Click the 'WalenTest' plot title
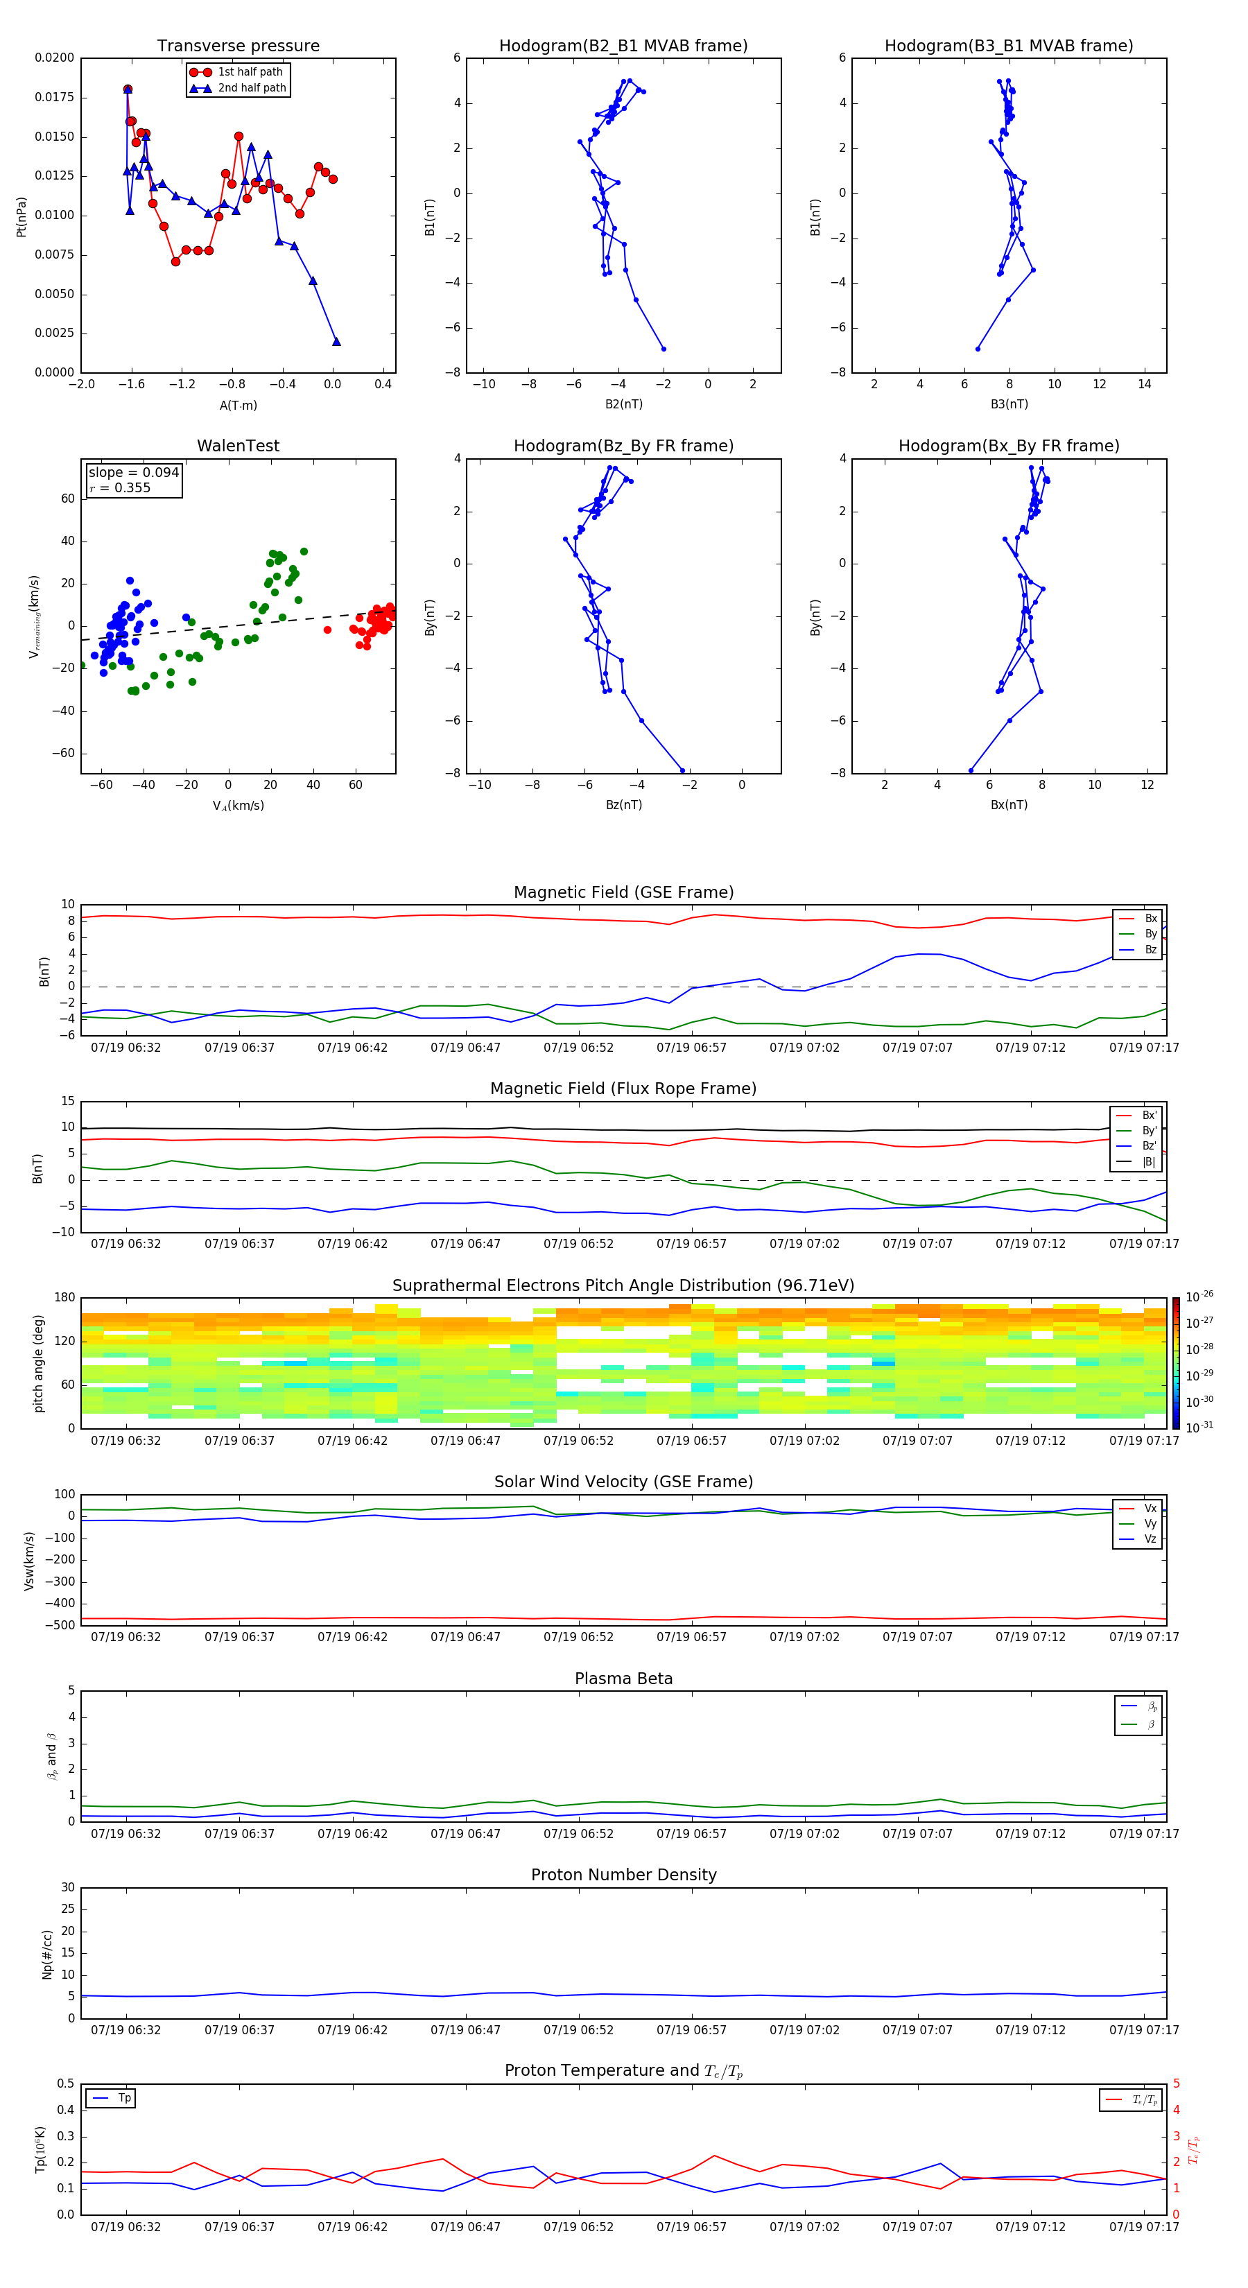The height and width of the screenshot is (2288, 1248). point(238,446)
